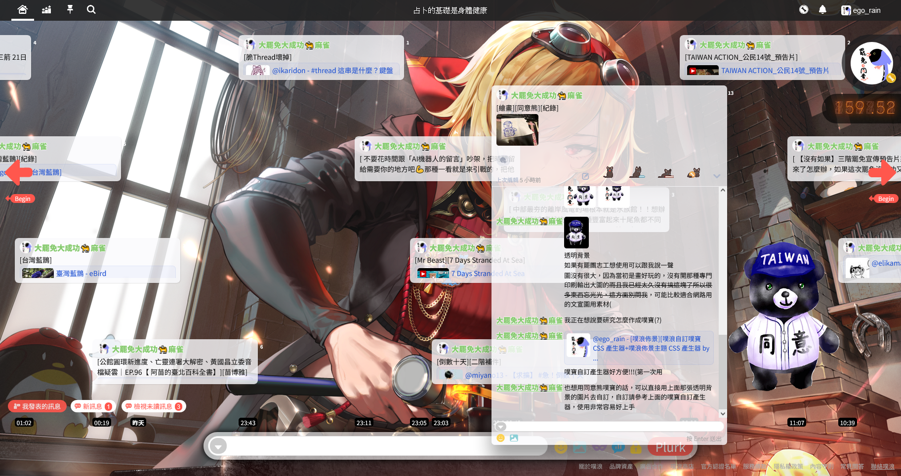Image resolution: width=901 pixels, height=476 pixels.
Task: Open the ego_rain account menu
Action: coord(861,10)
